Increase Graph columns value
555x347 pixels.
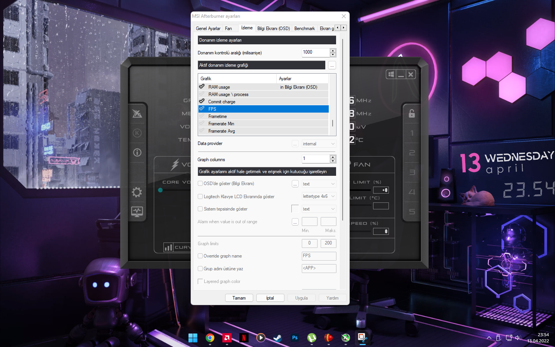click(x=333, y=157)
